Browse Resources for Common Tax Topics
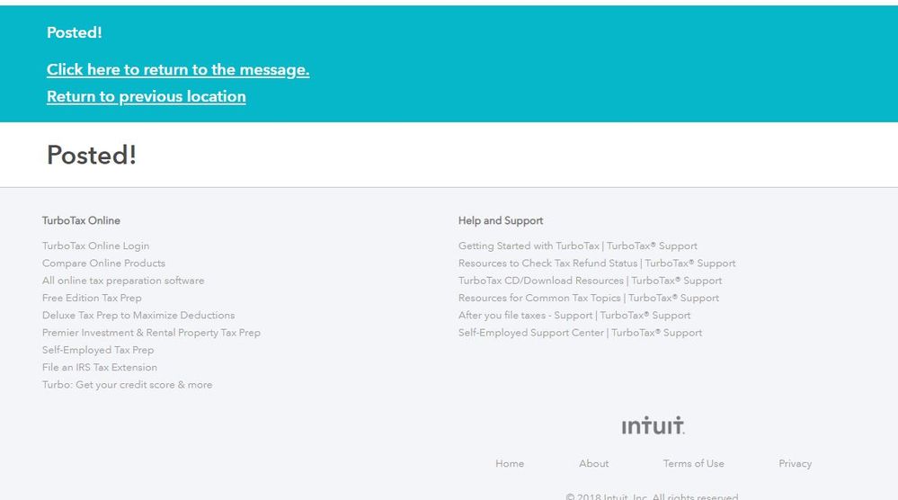This screenshot has width=898, height=500. pos(589,298)
